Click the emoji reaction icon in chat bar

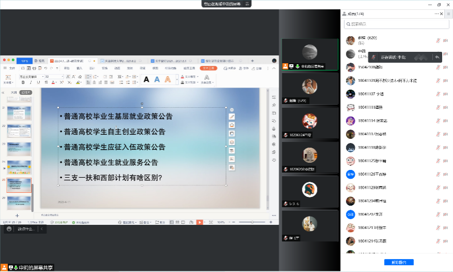[9, 228]
